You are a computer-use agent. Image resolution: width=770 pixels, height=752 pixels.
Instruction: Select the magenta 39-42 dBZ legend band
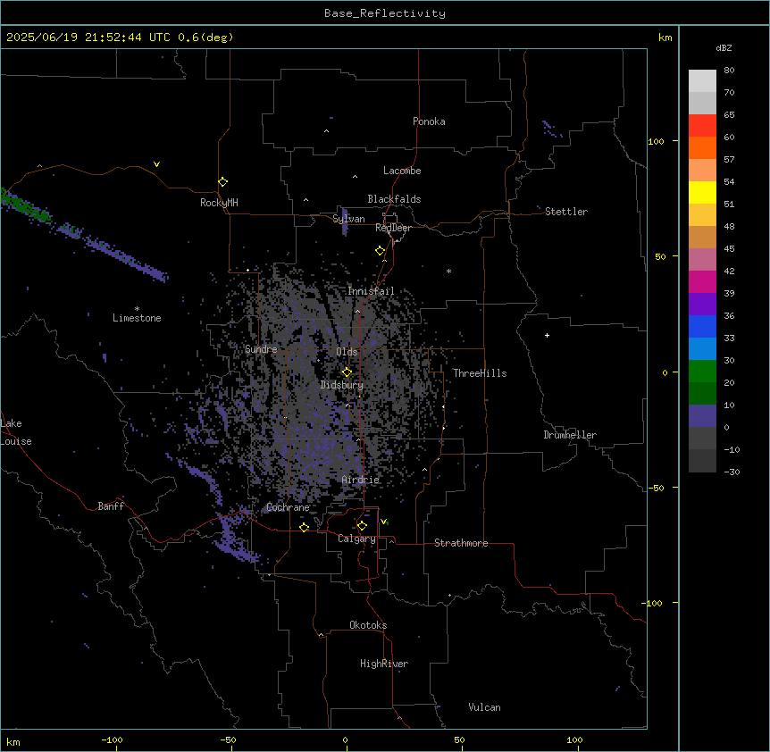tap(702, 281)
